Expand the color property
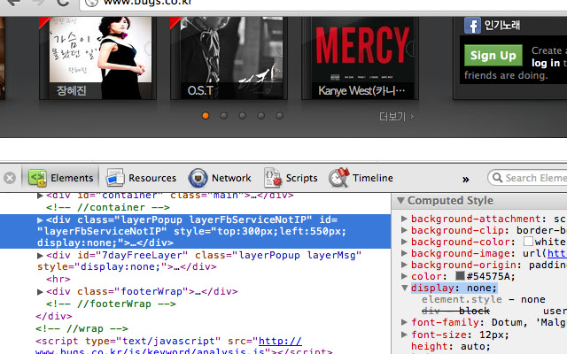Image resolution: width=567 pixels, height=354 pixels. tap(404, 276)
